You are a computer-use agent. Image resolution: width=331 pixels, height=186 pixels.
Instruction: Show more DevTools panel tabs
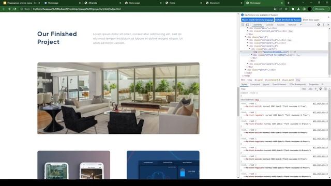point(301,25)
